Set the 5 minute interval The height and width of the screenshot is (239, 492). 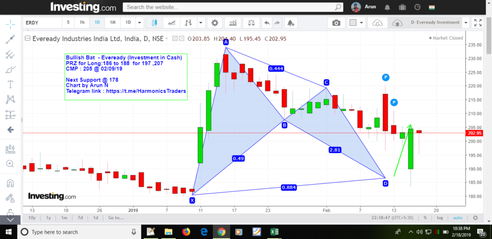pos(68,23)
